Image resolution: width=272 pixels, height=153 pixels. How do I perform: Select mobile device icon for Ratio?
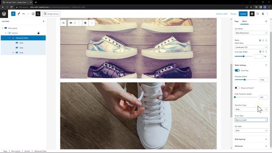(266, 40)
